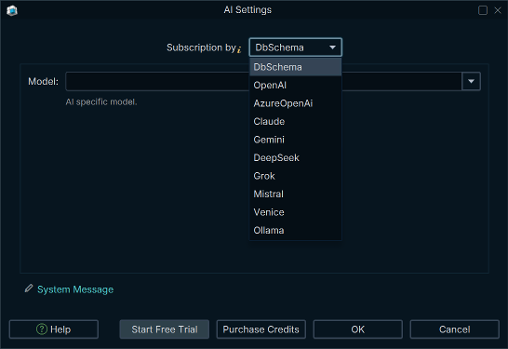
Task: Cancel the AI Settings dialog
Action: 455,329
